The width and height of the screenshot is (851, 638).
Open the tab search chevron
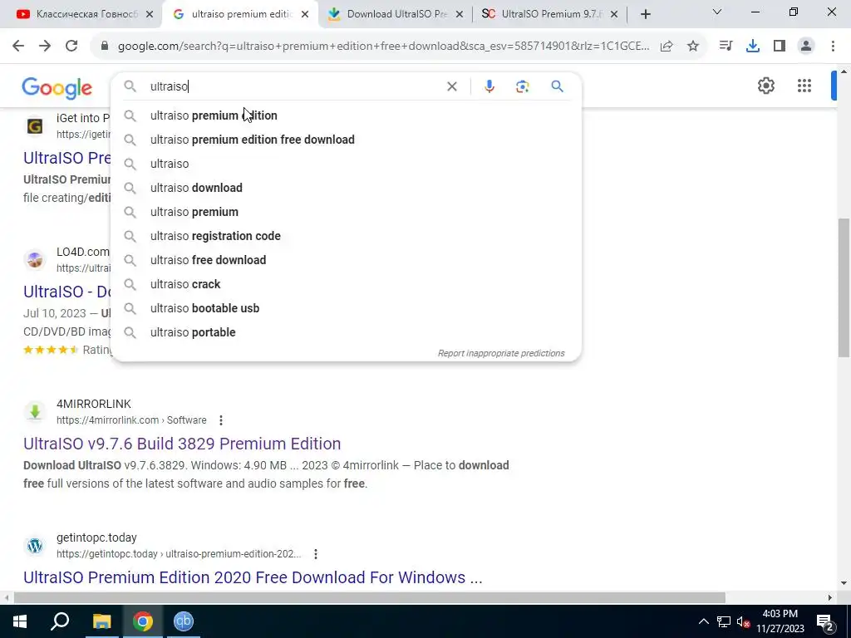click(x=717, y=12)
